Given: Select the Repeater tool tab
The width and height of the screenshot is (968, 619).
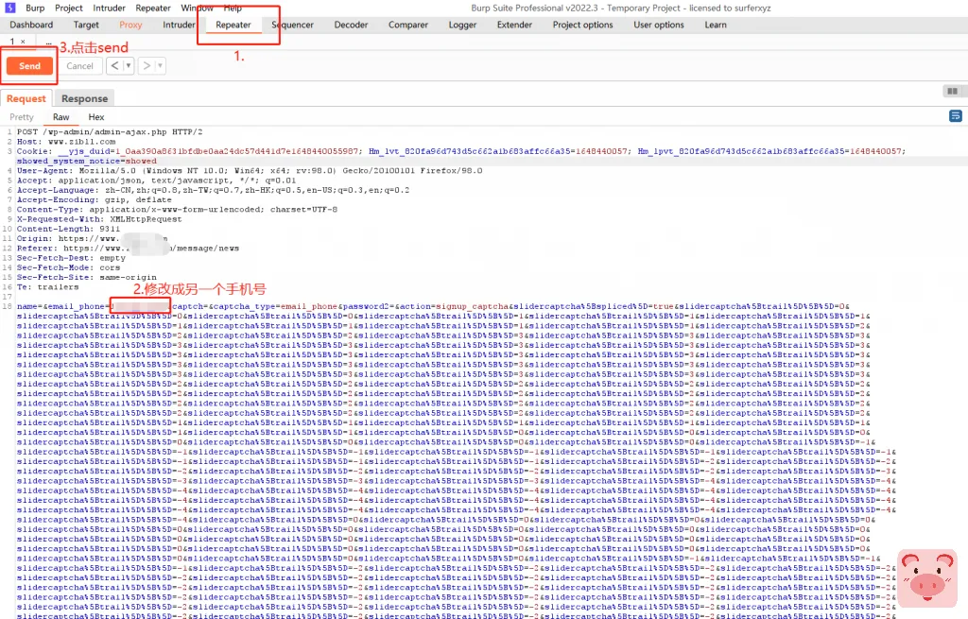Looking at the screenshot, I should tap(233, 25).
